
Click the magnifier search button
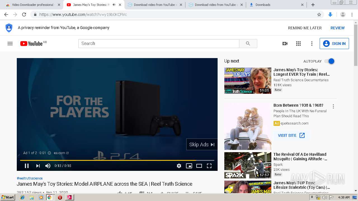pos(248,44)
